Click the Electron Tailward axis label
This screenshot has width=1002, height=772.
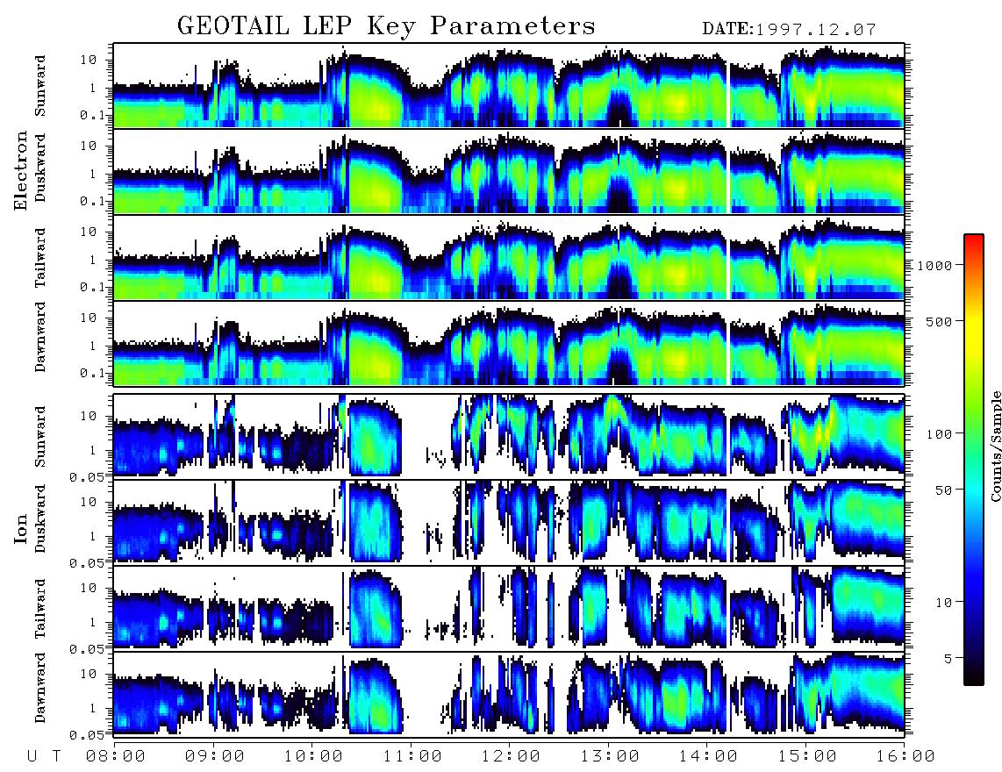click(x=40, y=258)
